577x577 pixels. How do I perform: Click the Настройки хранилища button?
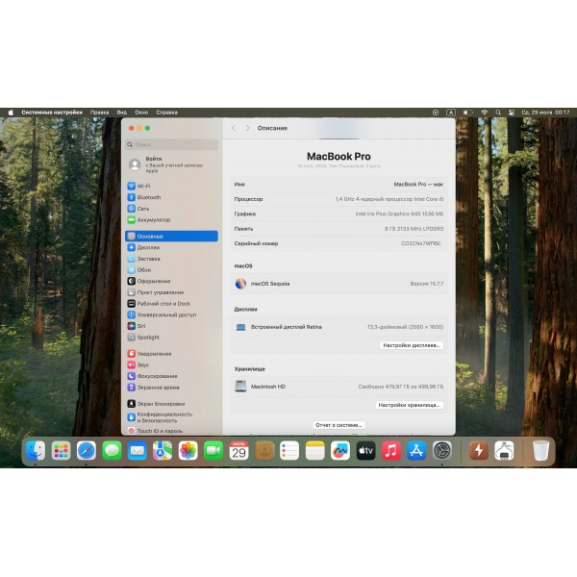(x=409, y=405)
